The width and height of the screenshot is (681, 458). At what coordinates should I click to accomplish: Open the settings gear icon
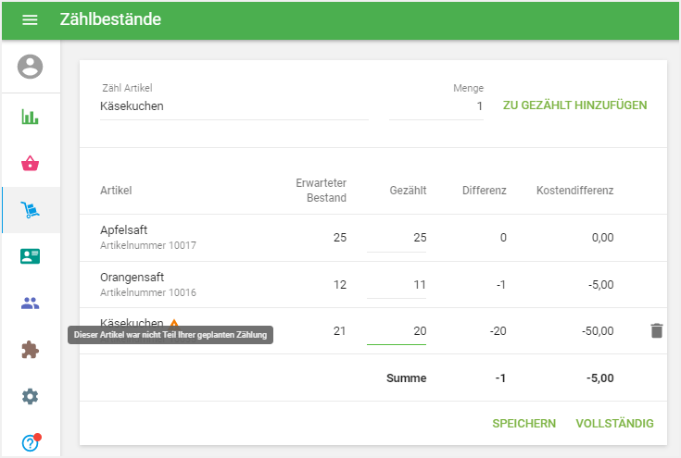(x=31, y=396)
